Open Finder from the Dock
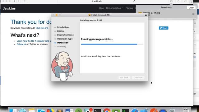 click(x=13, y=110)
